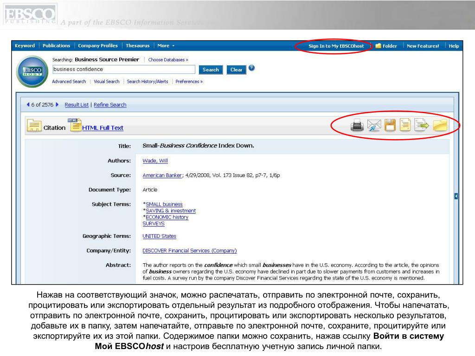Click the Business Source Premier database name

107,60
